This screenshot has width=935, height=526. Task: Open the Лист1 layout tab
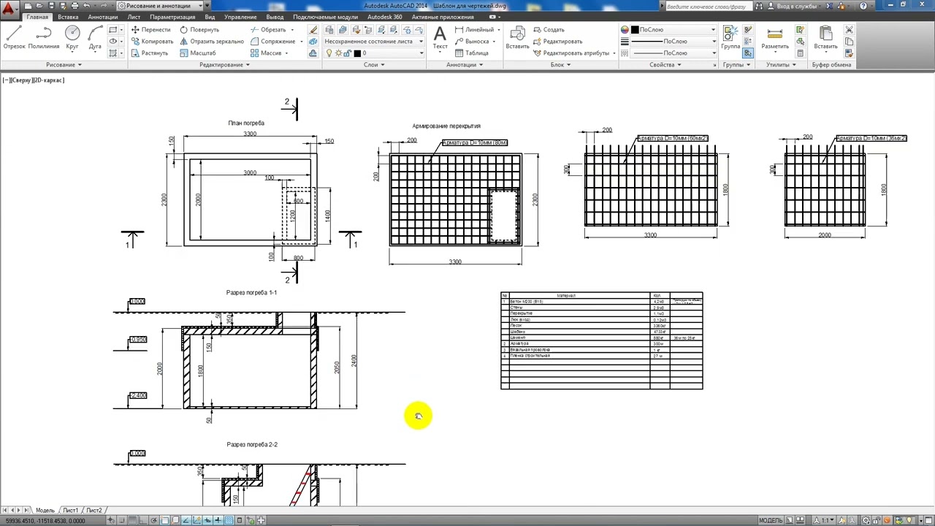click(x=70, y=510)
